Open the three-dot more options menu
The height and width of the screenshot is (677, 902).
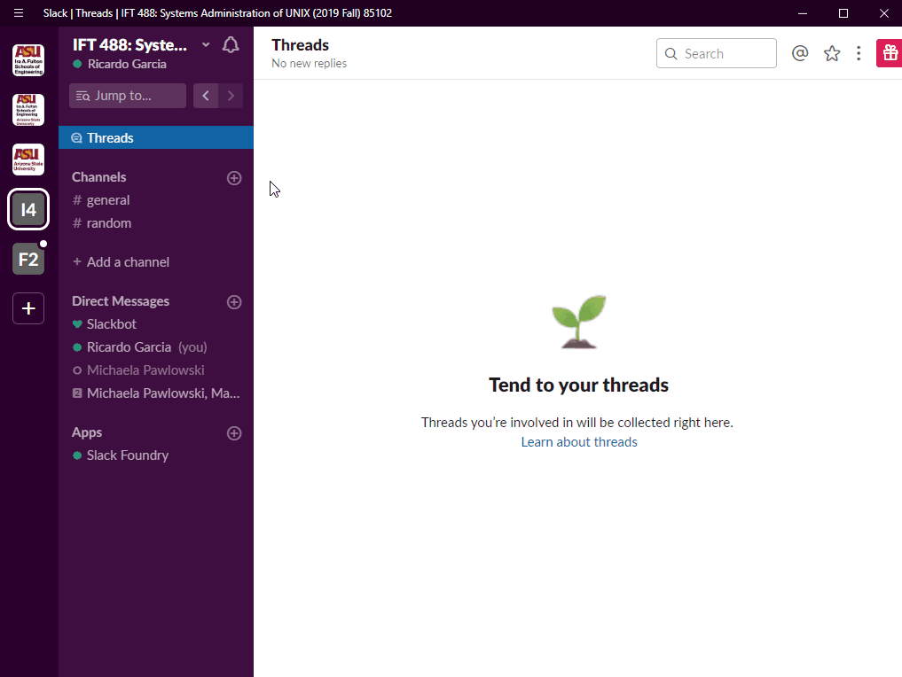[859, 54]
